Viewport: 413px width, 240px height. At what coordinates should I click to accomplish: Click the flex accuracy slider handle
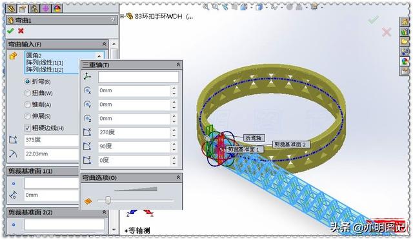coord(108,200)
